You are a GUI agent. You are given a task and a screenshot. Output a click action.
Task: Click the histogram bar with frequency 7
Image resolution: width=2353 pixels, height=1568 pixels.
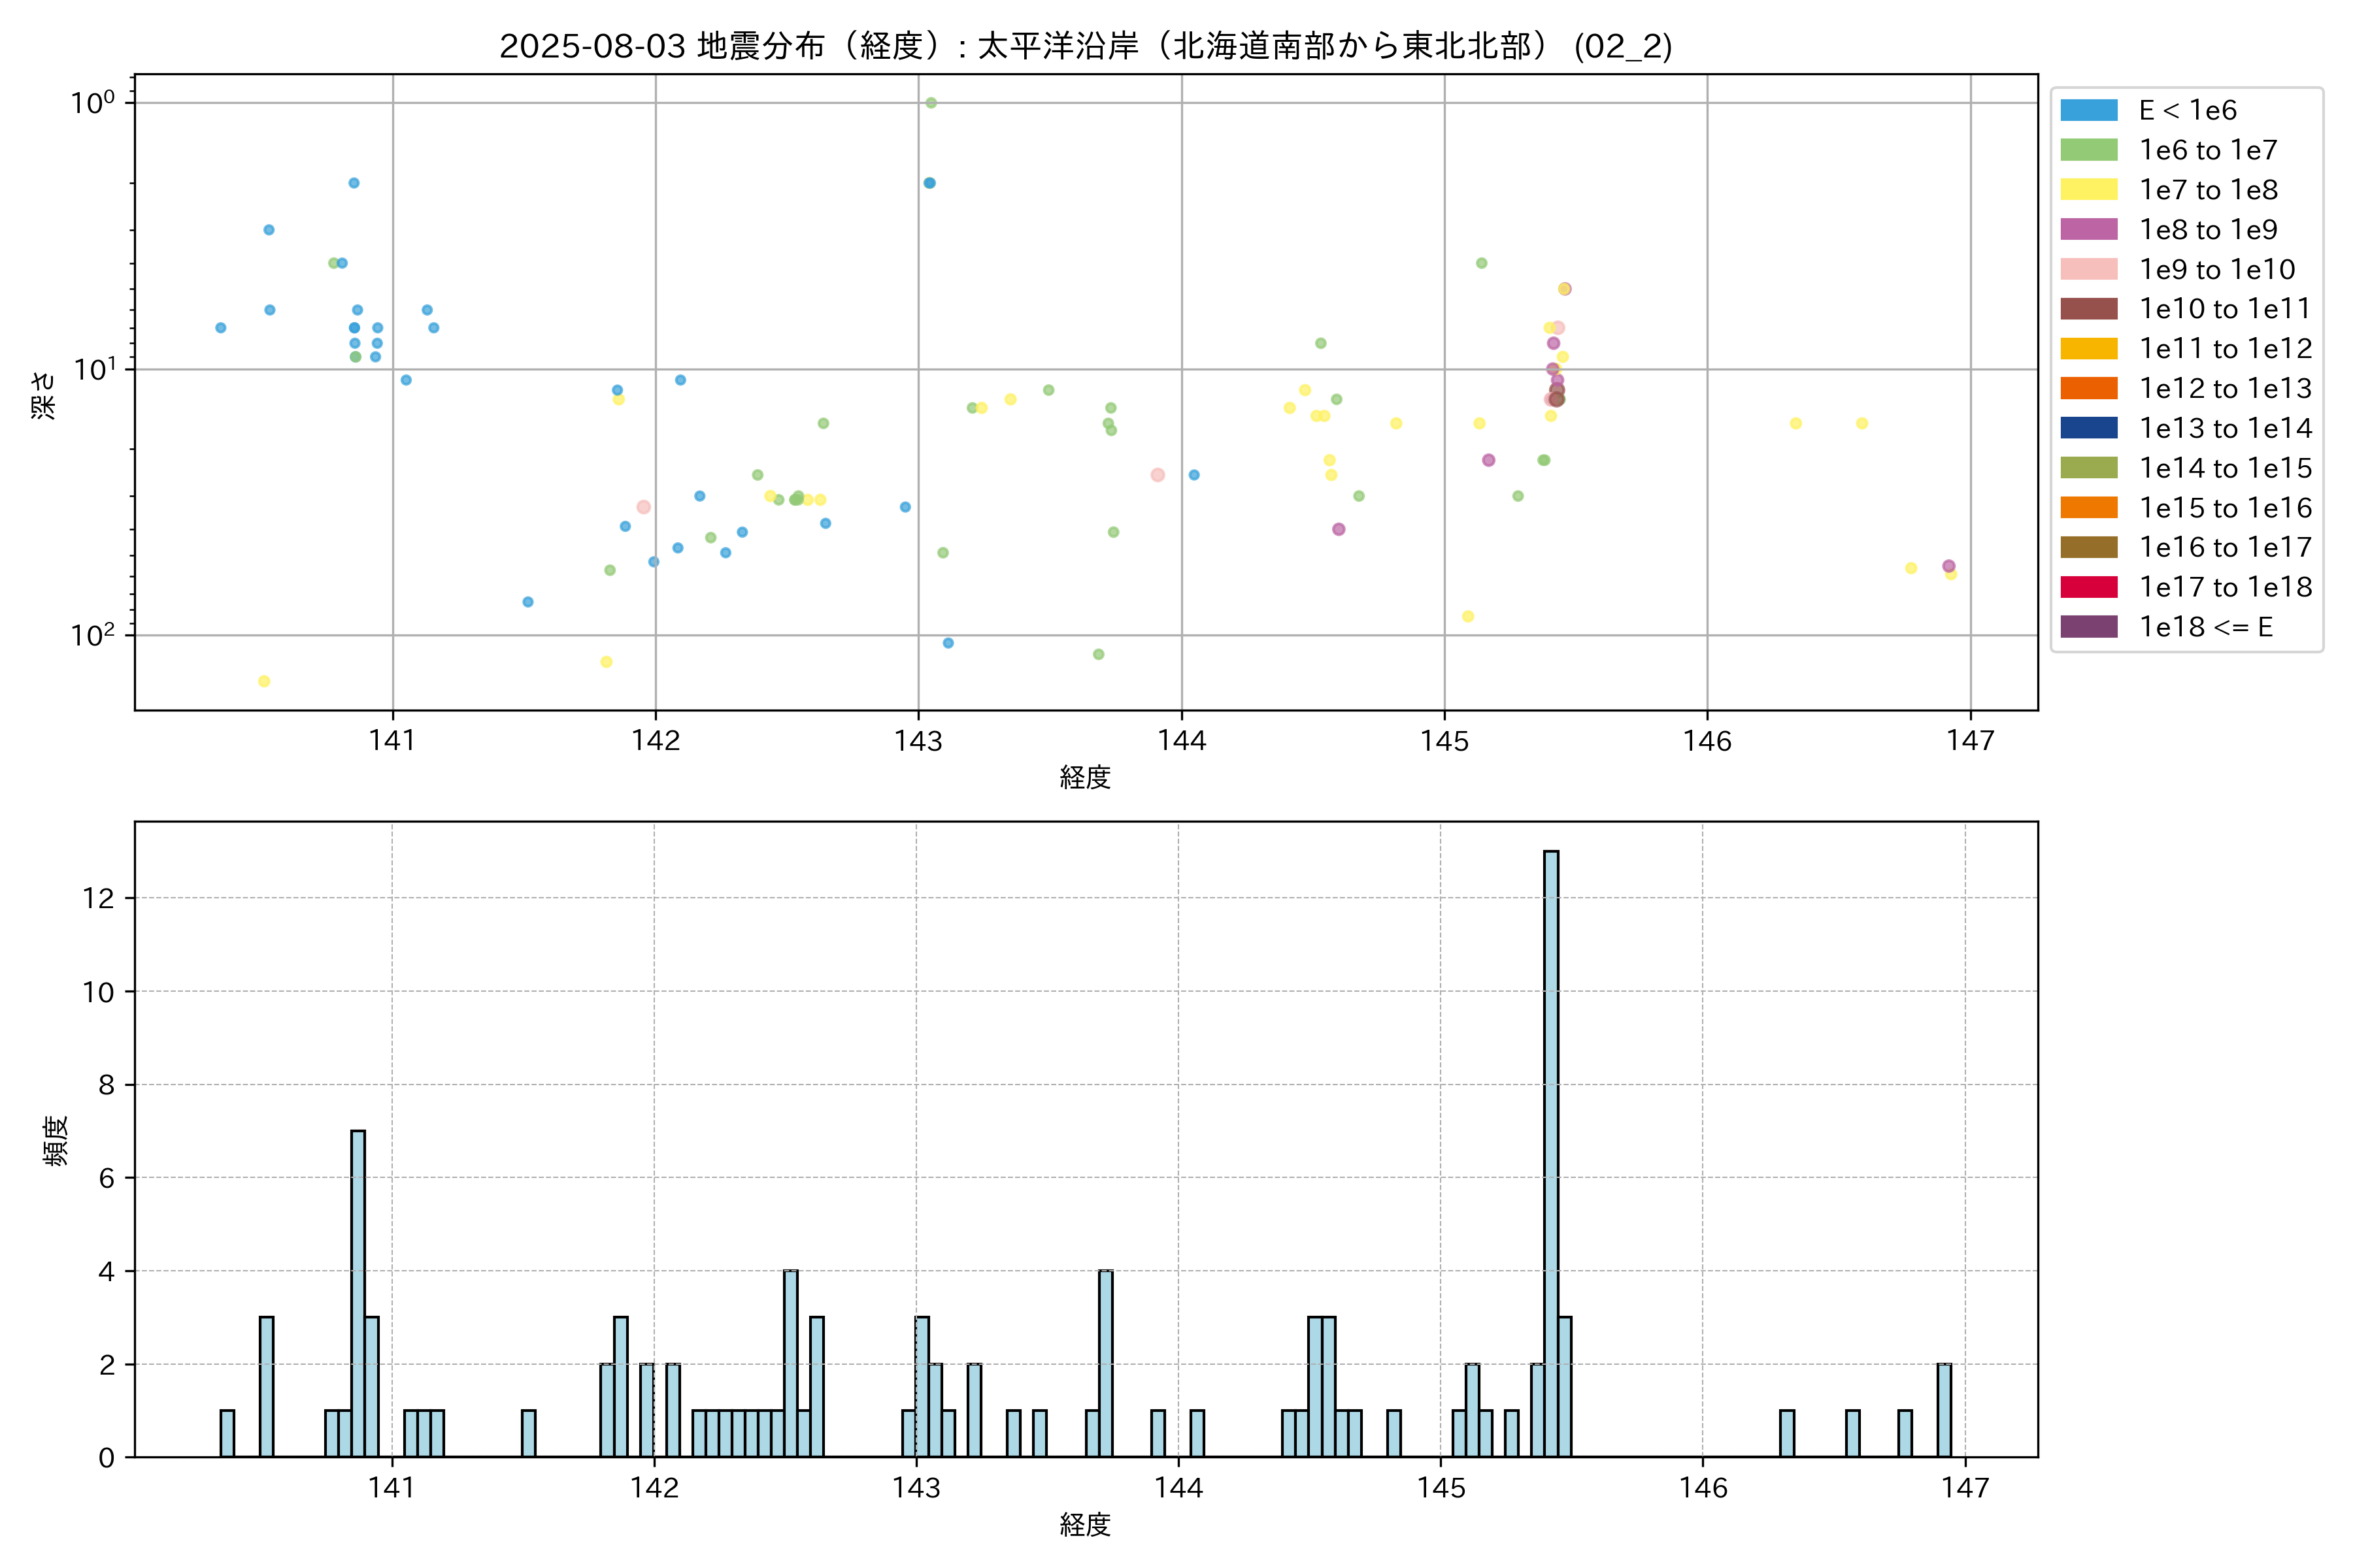(x=358, y=1293)
